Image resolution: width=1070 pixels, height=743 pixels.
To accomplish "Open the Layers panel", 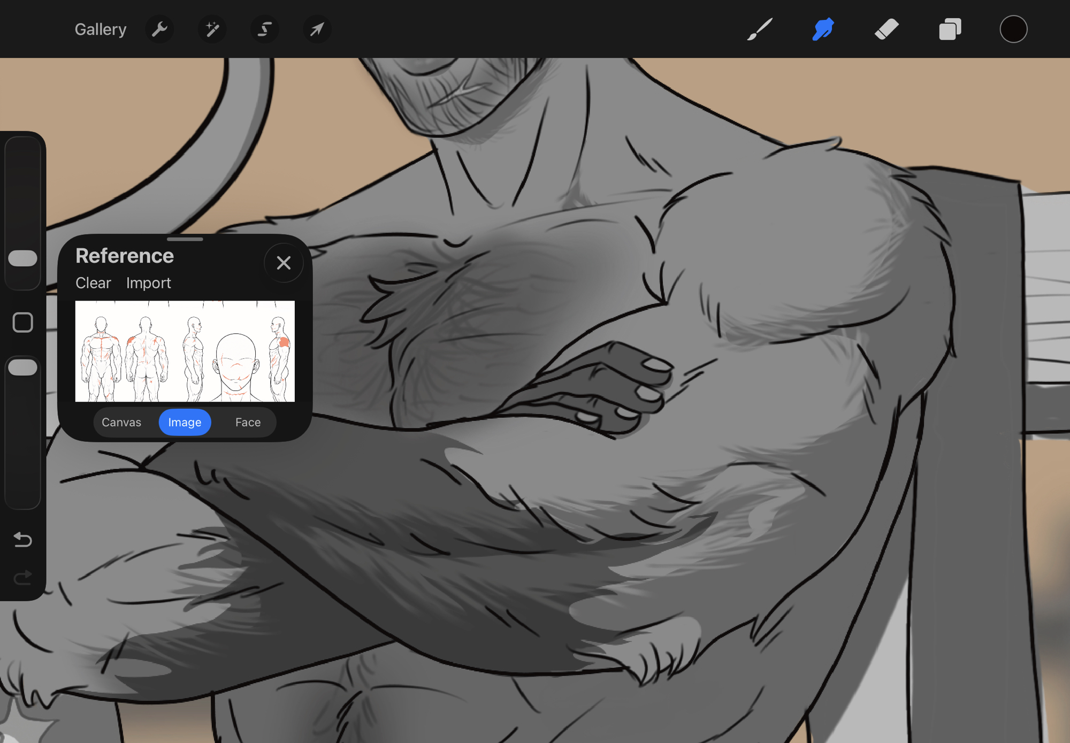I will click(x=950, y=29).
